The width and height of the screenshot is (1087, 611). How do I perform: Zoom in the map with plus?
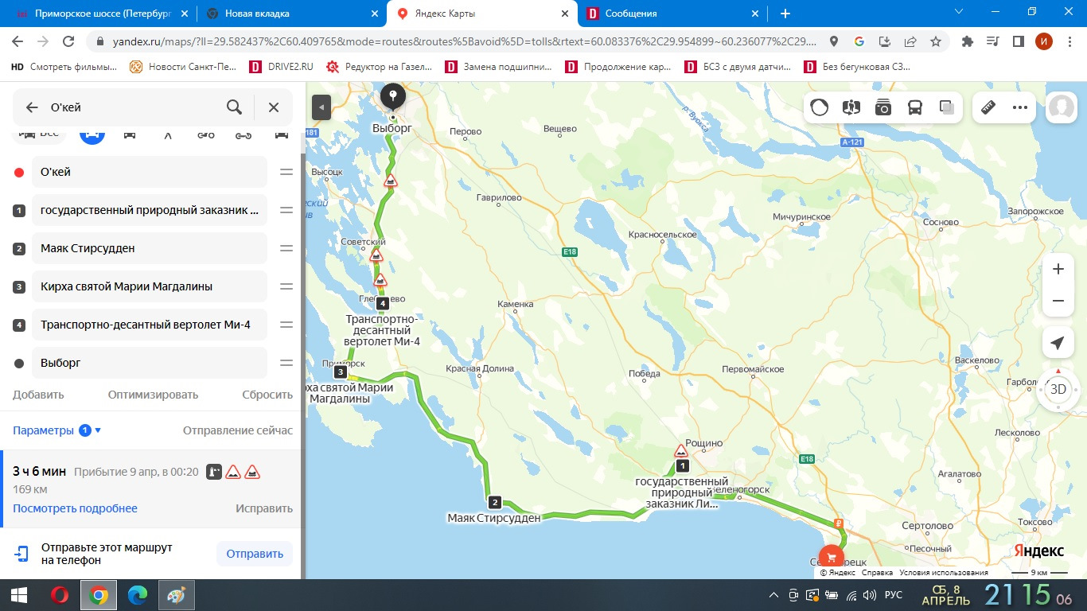tap(1058, 269)
